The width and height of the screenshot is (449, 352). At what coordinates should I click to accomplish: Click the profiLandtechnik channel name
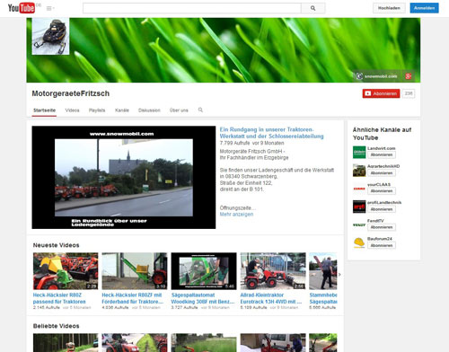384,202
